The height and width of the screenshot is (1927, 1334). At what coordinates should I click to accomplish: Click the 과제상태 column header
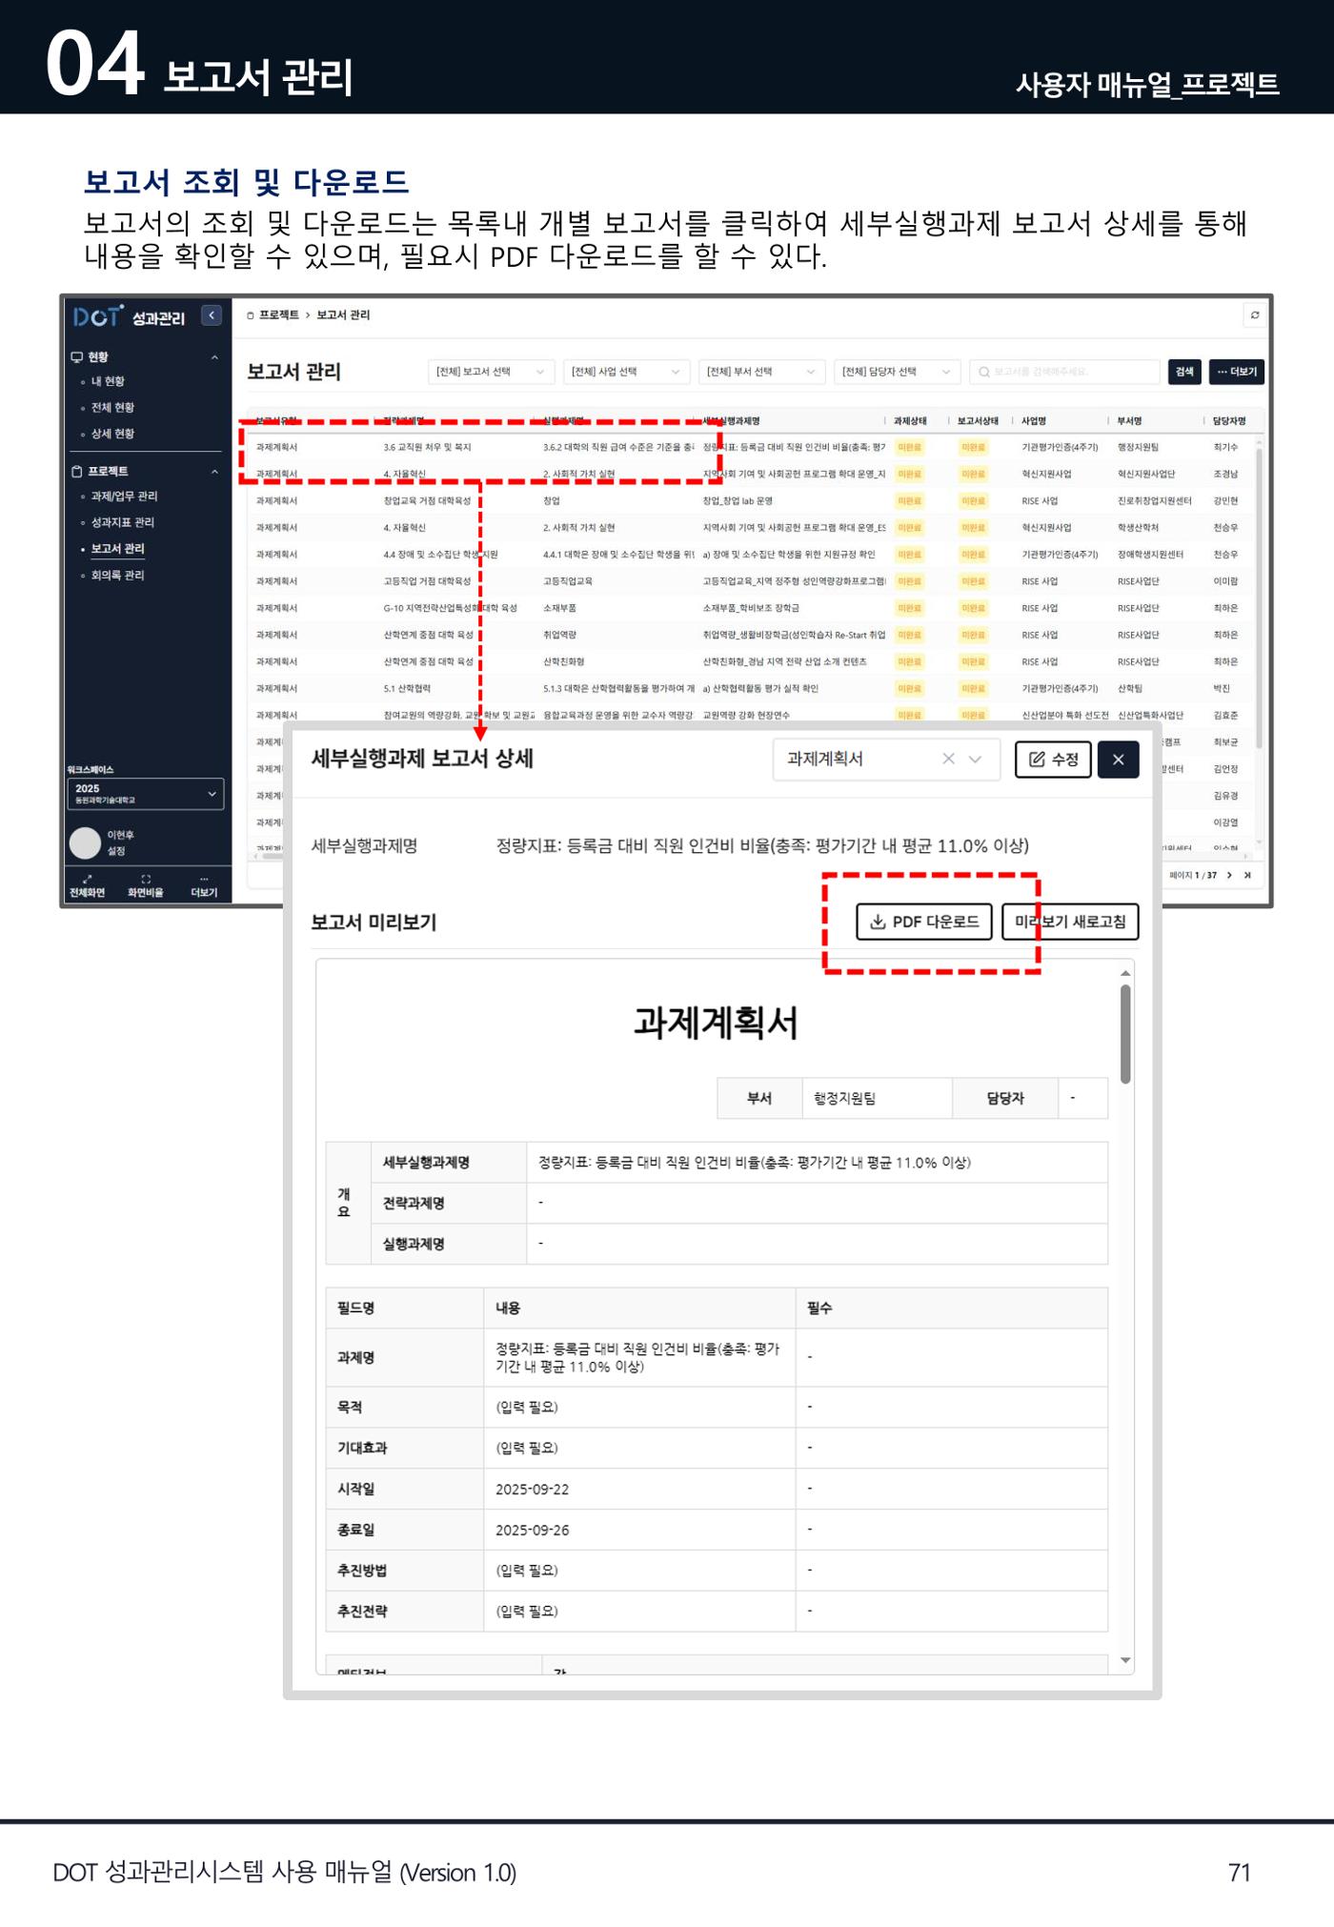click(910, 421)
